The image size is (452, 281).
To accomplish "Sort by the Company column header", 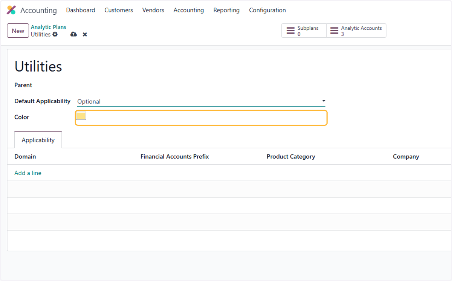I will (x=406, y=156).
